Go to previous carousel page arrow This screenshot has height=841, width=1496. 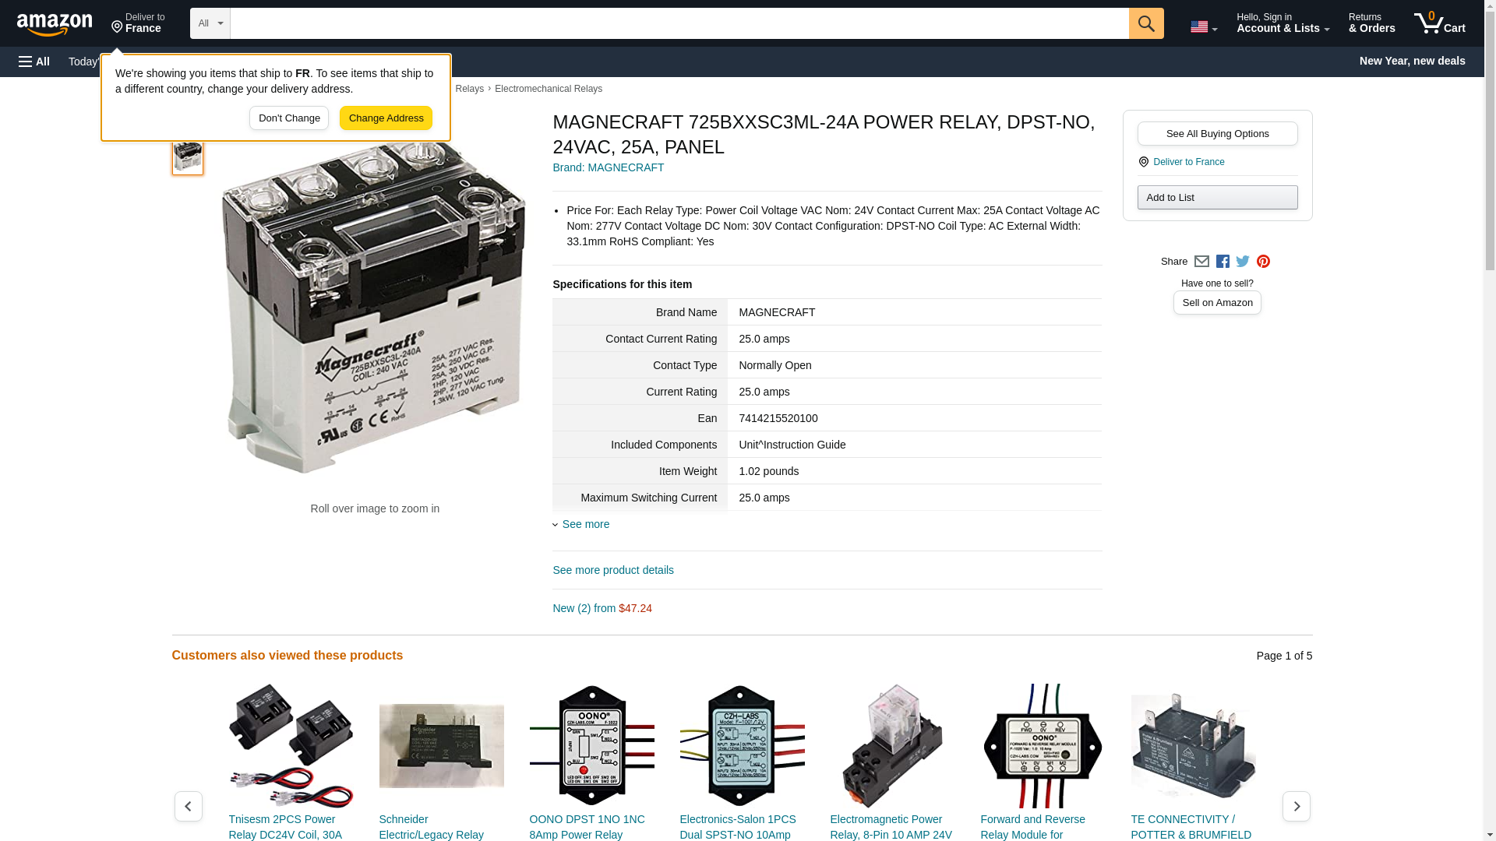click(189, 806)
